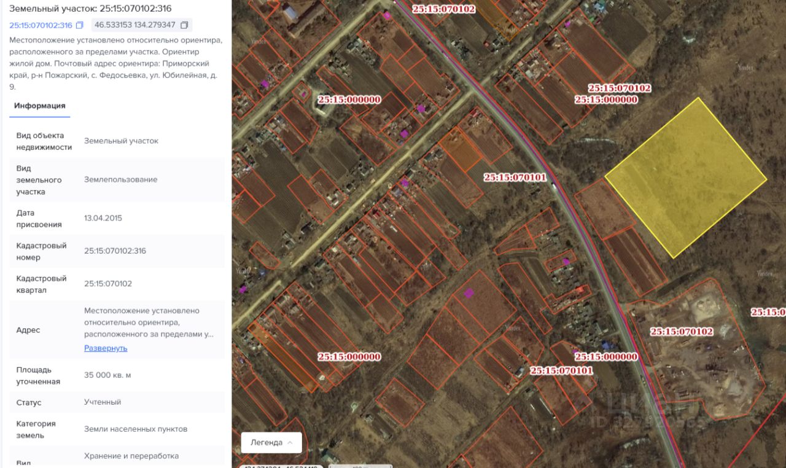Click the 'Категория земель' row label
Screen dimensions: 786x468
[36, 429]
